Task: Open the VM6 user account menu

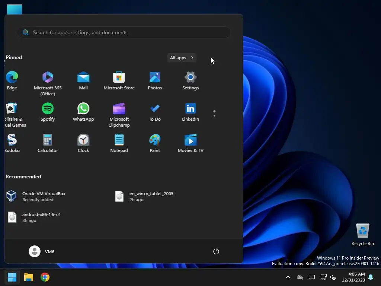Action: pos(42,251)
